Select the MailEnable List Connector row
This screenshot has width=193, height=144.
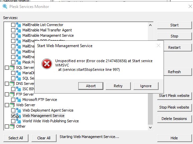43,25
